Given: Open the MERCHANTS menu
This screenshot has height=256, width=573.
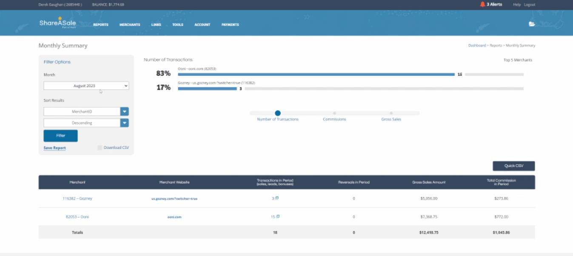Looking at the screenshot, I should [x=130, y=25].
